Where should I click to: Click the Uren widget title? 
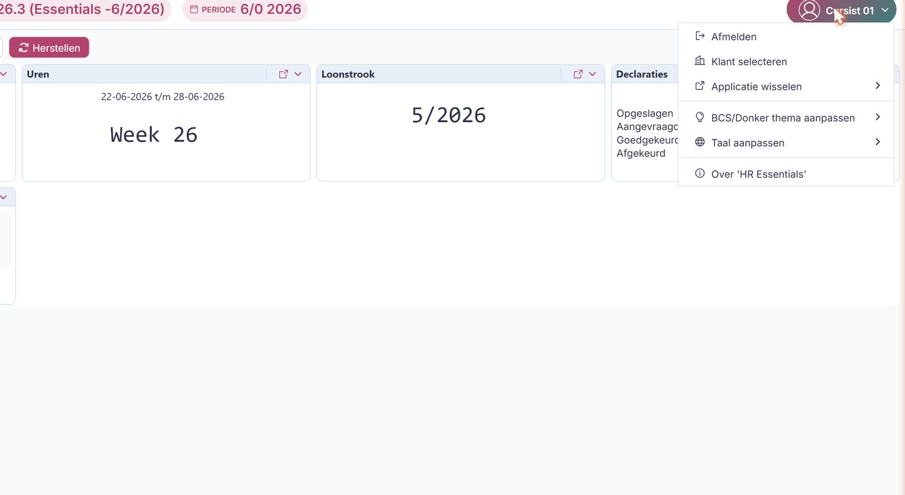coord(38,74)
